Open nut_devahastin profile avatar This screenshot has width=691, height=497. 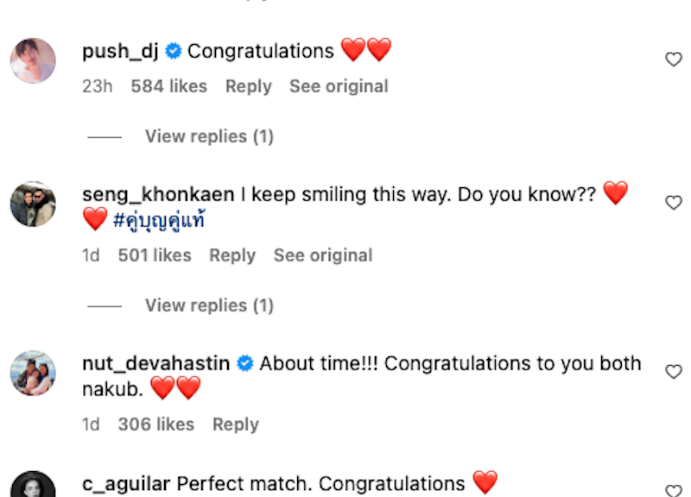tap(33, 373)
